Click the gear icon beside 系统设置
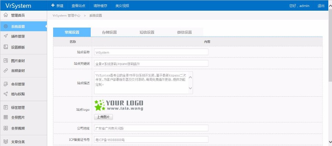Screen dimensions: 332x146 (x=6, y=26)
